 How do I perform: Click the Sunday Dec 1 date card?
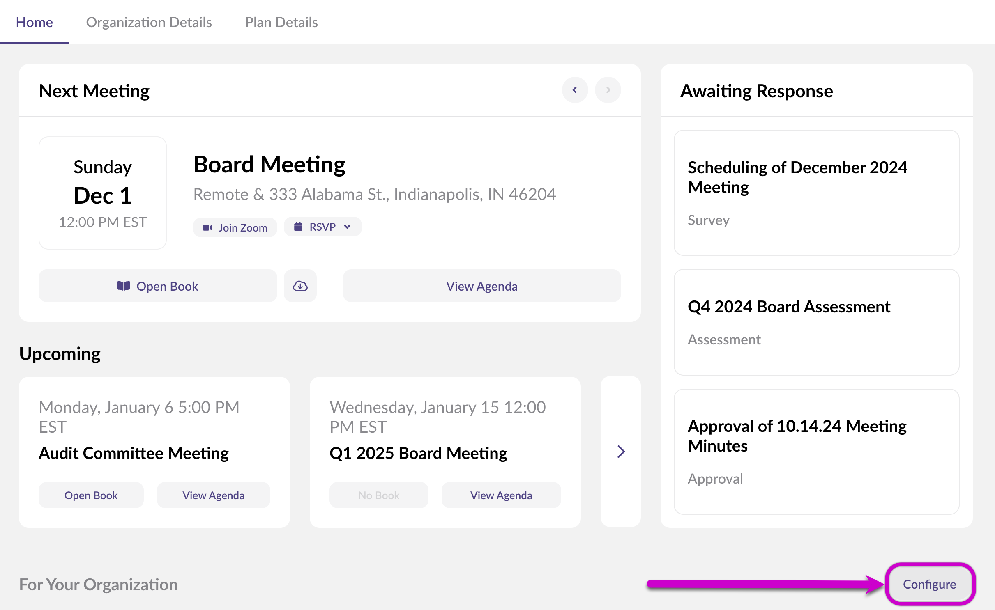103,193
